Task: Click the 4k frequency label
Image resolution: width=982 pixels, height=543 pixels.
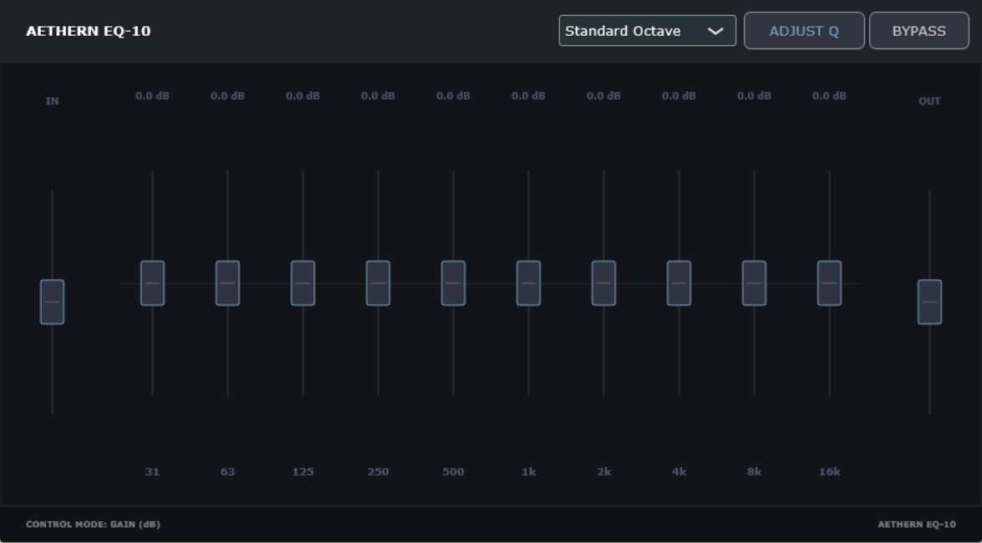Action: (679, 472)
